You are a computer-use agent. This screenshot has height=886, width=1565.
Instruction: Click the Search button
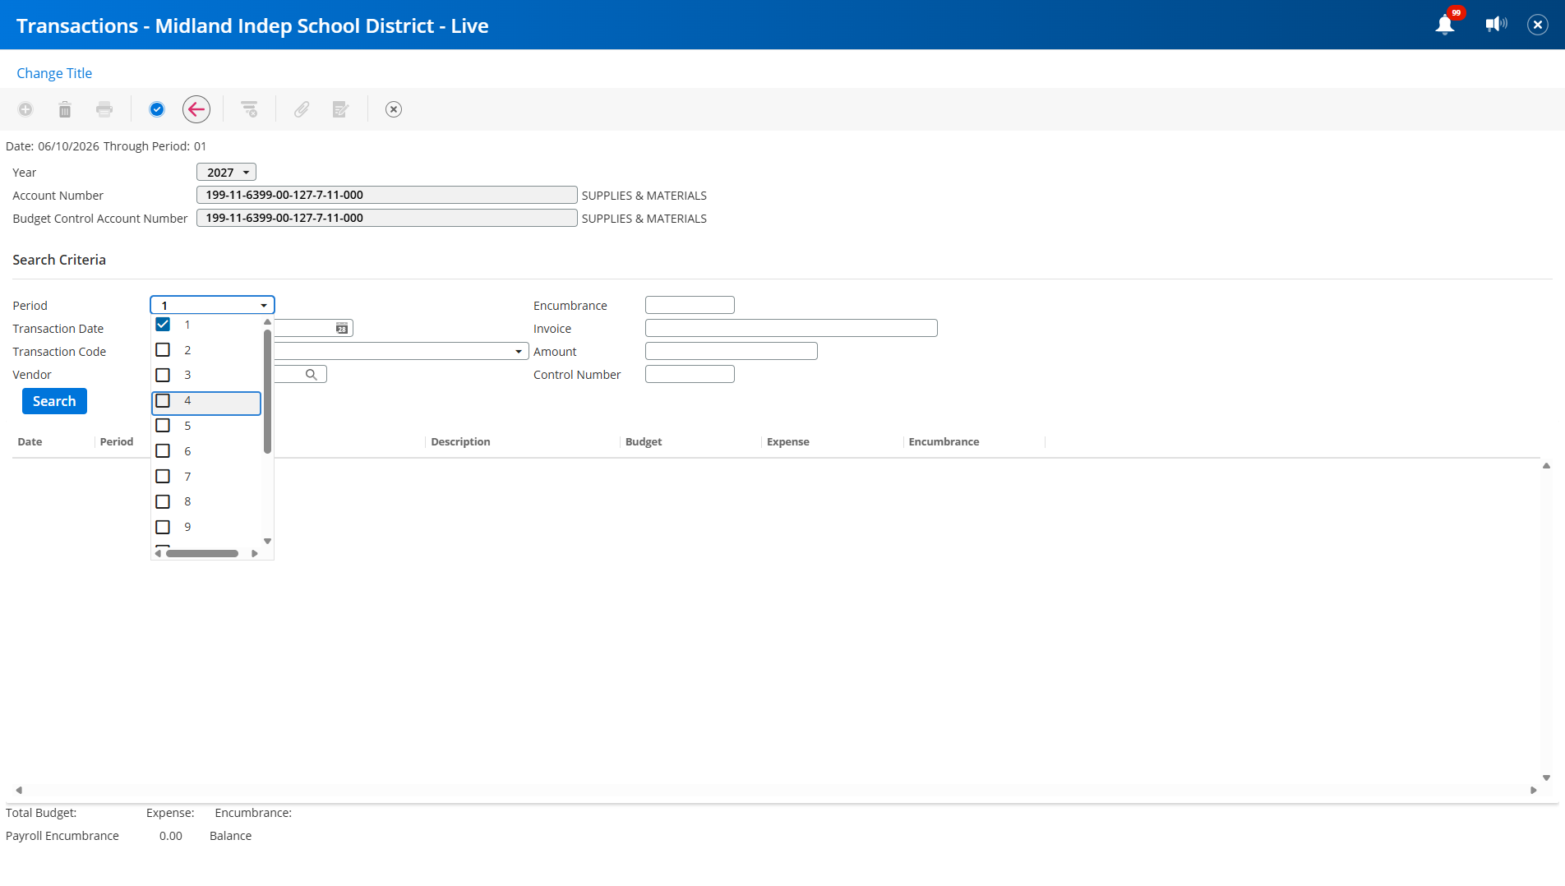(x=54, y=401)
